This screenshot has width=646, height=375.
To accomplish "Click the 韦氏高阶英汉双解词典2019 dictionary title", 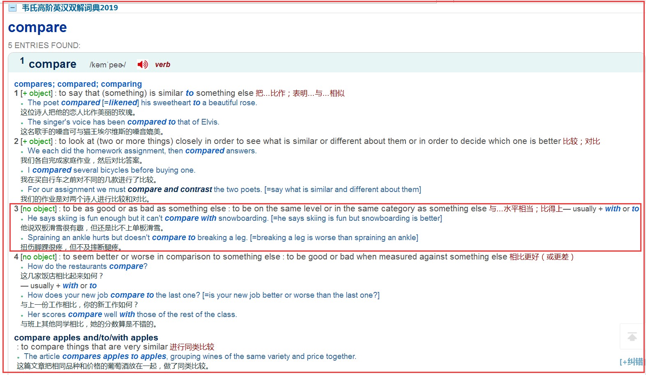I will tap(70, 8).
